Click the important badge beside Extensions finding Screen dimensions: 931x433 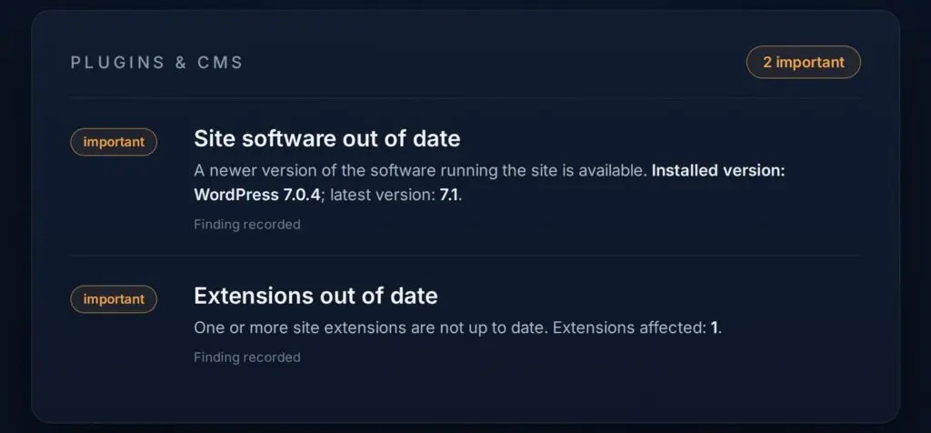click(x=114, y=298)
